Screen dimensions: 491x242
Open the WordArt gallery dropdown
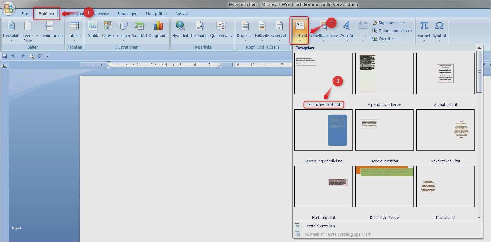(x=347, y=31)
